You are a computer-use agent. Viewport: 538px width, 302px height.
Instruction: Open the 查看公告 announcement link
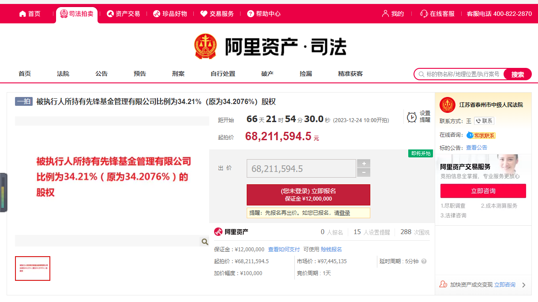coord(477,148)
